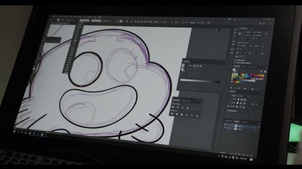Choose the Projecting Cap stroke option

click(x=245, y=100)
